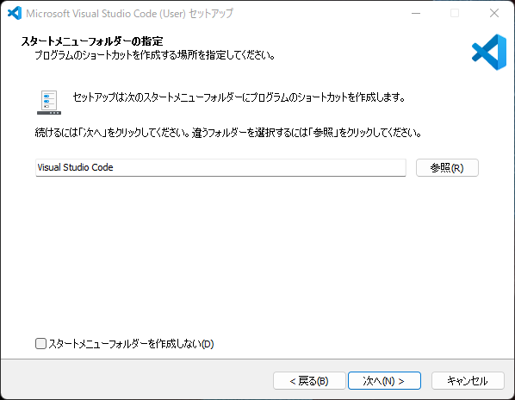Enable スタートメニューフォルダーを作成しない checkbox
This screenshot has height=400, width=515.
point(40,344)
